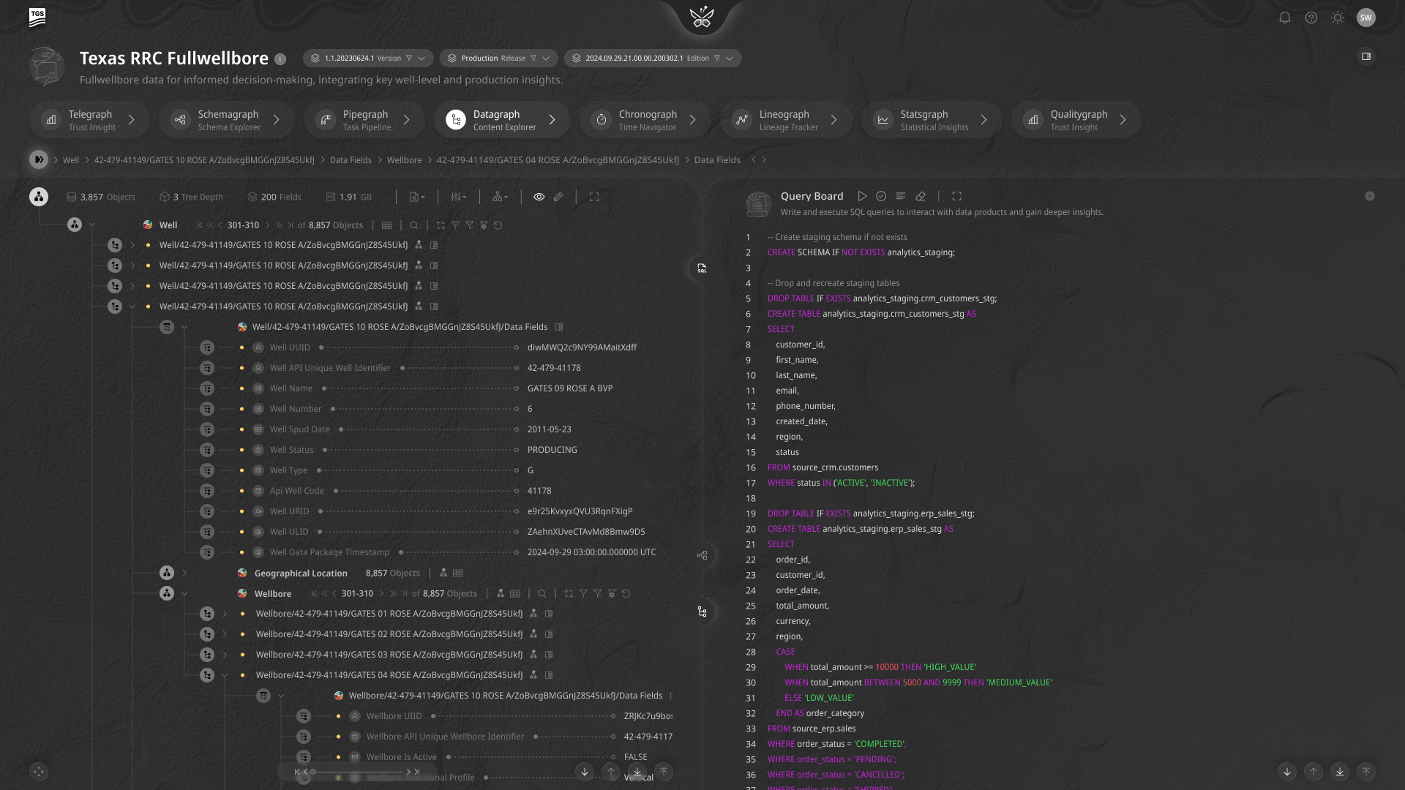The height and width of the screenshot is (790, 1405).
Task: Open notifications bell
Action: 1285,18
